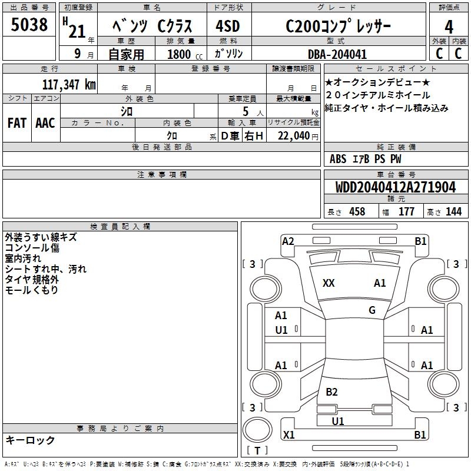Screen dimensions: 471x471
Task: Click the grade text C200コンプレッサー
Action: (338, 26)
